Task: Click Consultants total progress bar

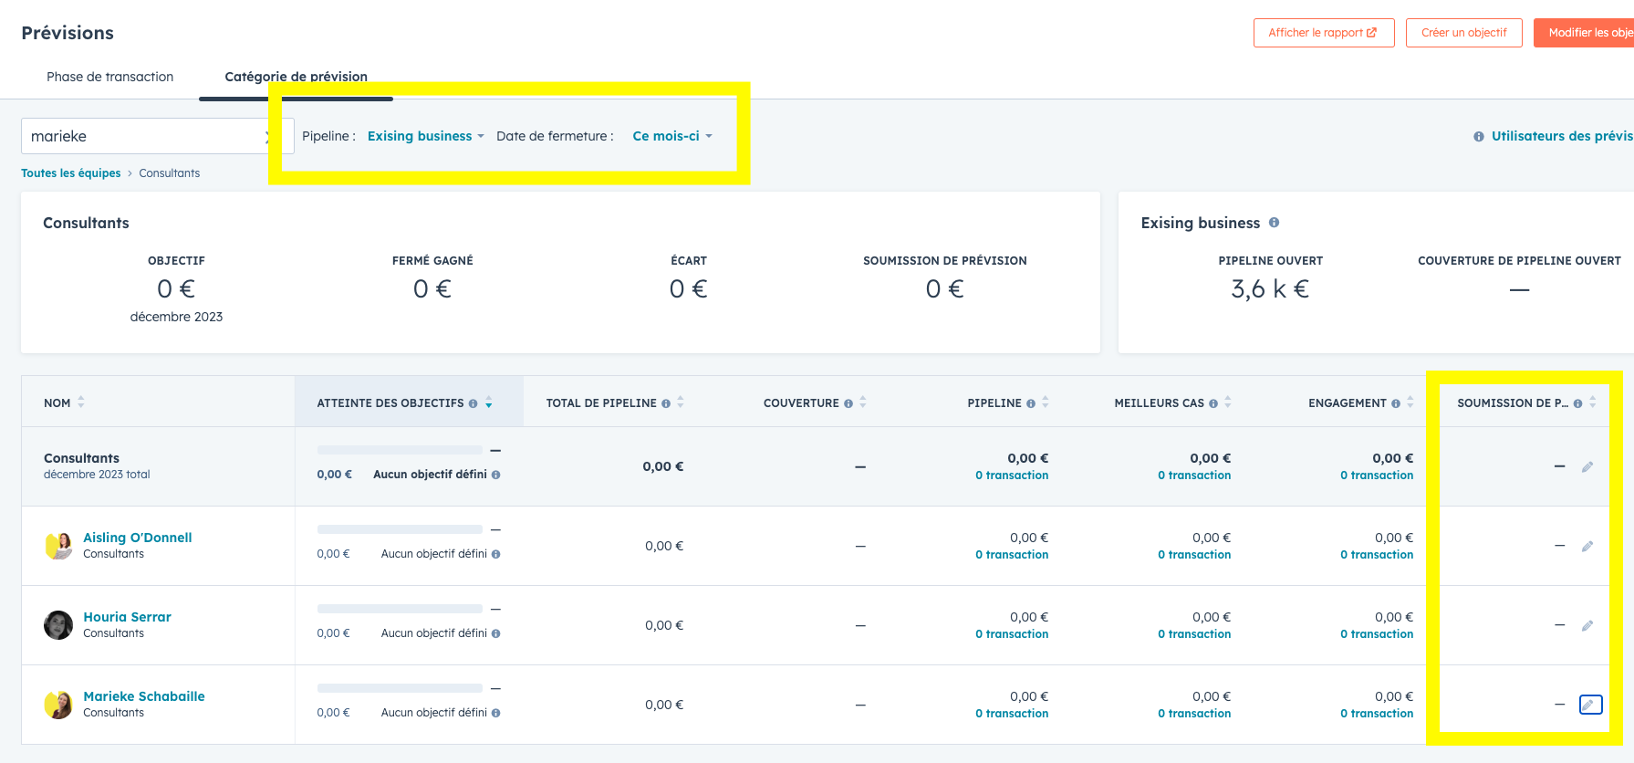Action: coord(400,450)
